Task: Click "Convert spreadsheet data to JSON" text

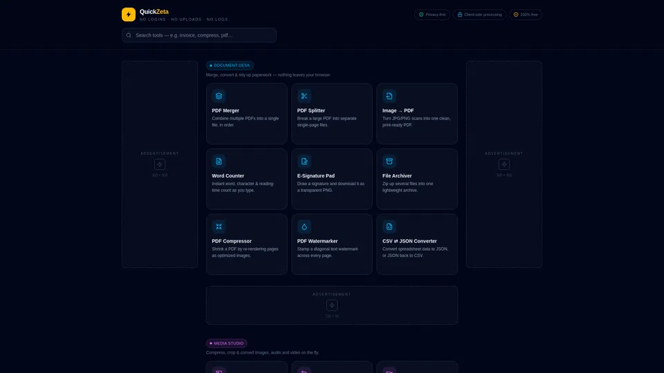Action: [x=415, y=252]
